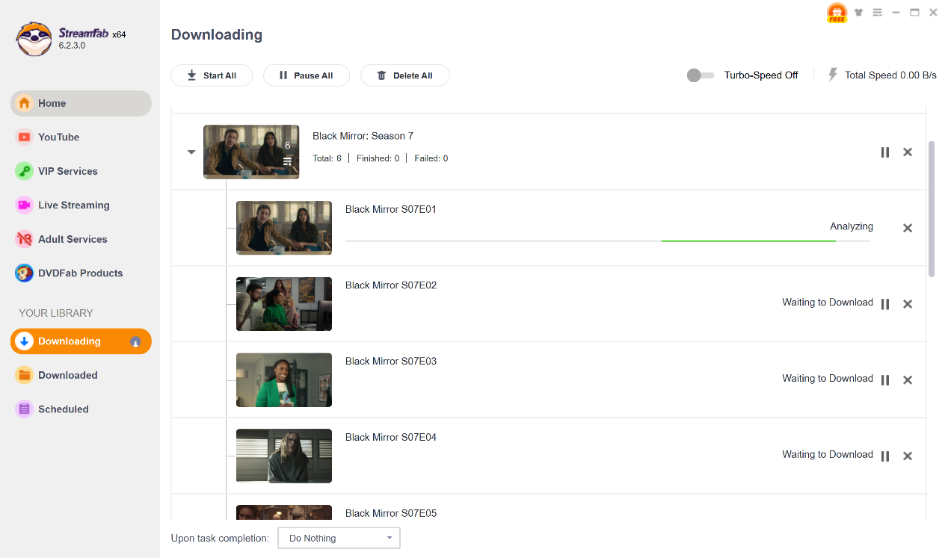Click the Scheduled list icon
The height and width of the screenshot is (558, 948).
[25, 409]
